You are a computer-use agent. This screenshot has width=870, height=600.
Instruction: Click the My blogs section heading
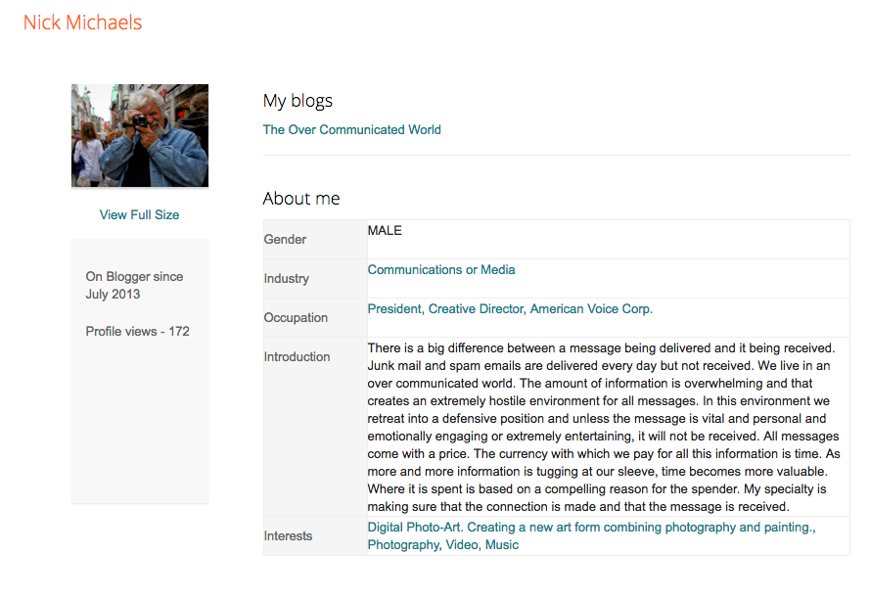click(x=298, y=101)
